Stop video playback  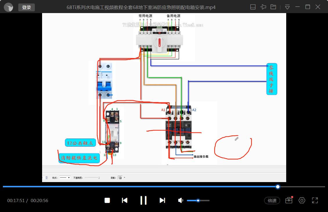[107, 200]
